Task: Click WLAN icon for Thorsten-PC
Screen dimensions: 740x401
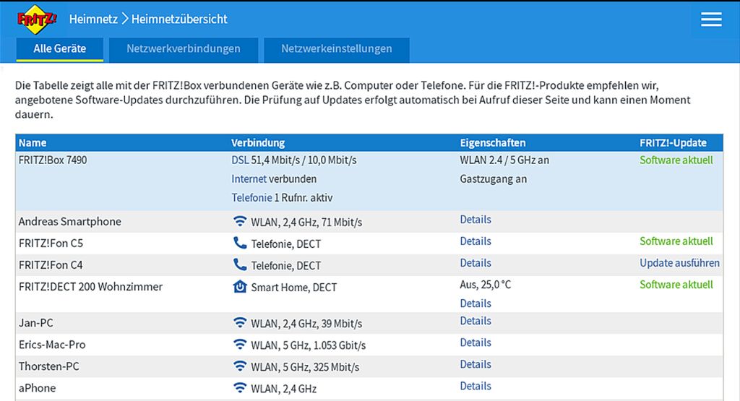Action: pyautogui.click(x=240, y=366)
